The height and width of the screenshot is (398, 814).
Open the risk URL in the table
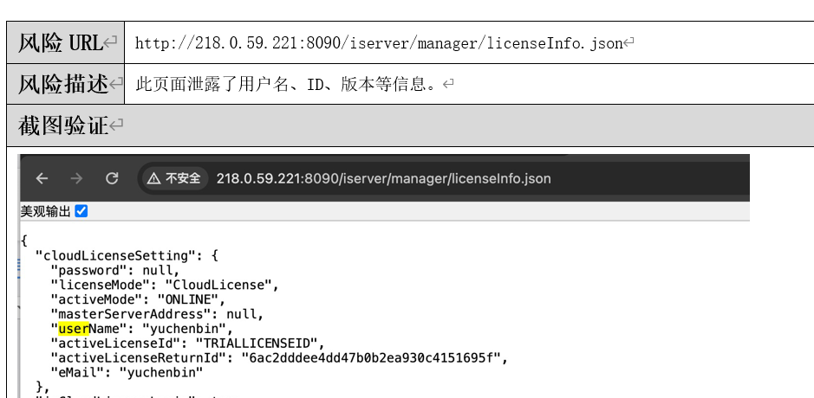[379, 43]
